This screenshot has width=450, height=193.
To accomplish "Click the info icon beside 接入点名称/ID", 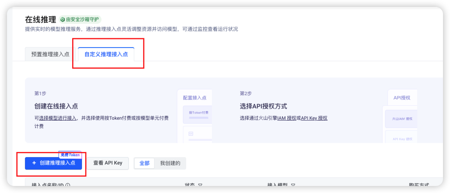I will click(68, 186).
